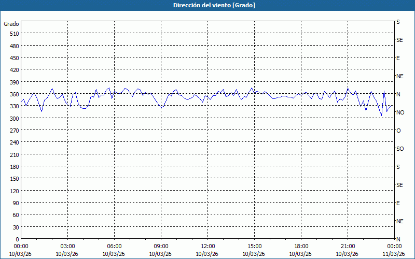Select the 450 y-axis tick label

(x=14, y=57)
